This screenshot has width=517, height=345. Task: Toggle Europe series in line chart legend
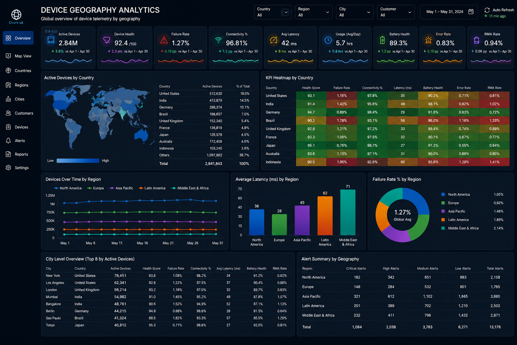[96, 188]
